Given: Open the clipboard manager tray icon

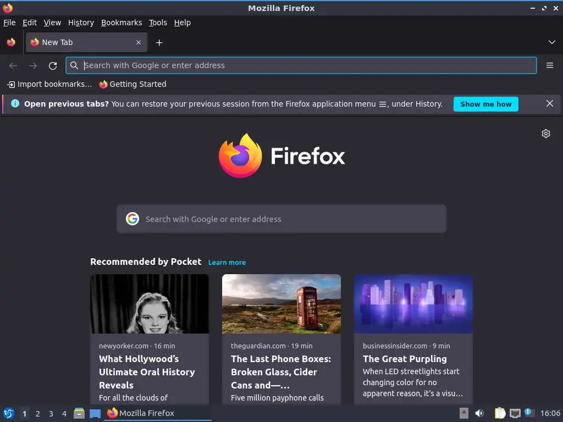Looking at the screenshot, I should point(500,413).
